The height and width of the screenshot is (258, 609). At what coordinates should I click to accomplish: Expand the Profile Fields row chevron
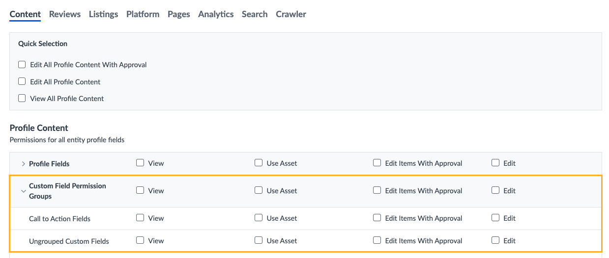(23, 163)
